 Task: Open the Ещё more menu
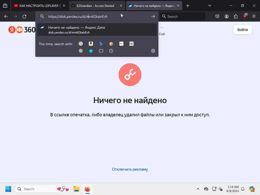point(162,31)
